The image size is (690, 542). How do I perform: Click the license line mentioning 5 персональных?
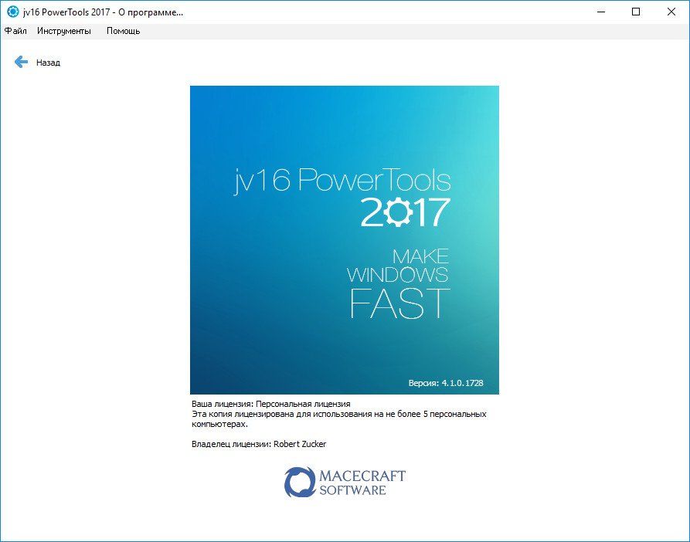339,414
